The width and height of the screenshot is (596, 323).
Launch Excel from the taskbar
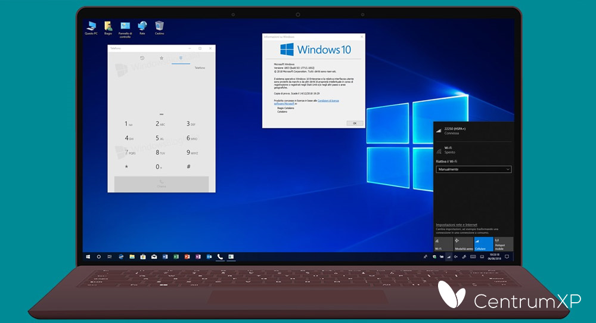pos(176,257)
